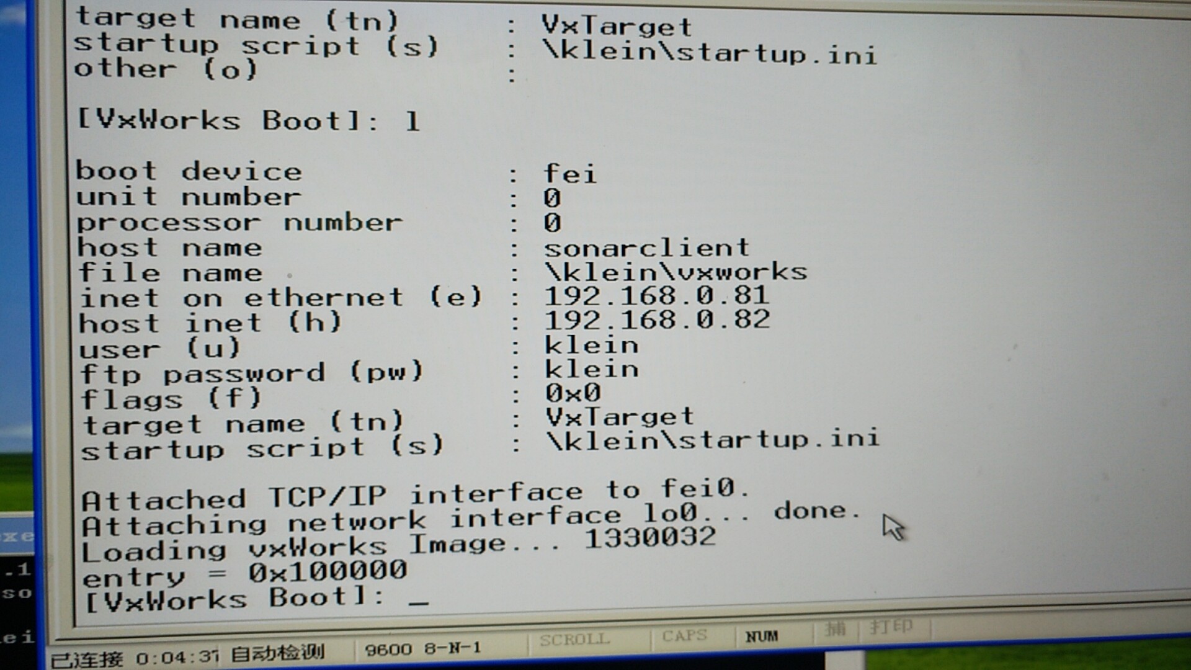Image resolution: width=1191 pixels, height=670 pixels.
Task: Click the sonarclient host name value
Action: [x=646, y=248]
